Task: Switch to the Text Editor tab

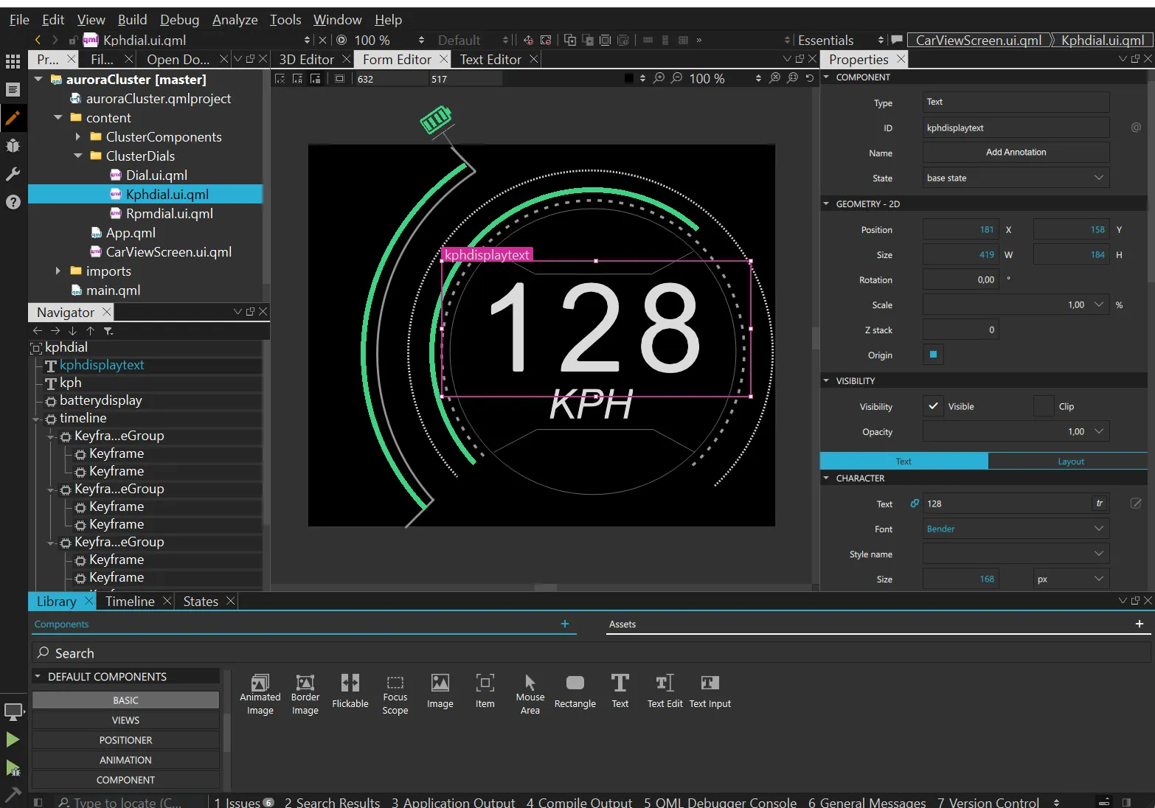Action: point(490,59)
